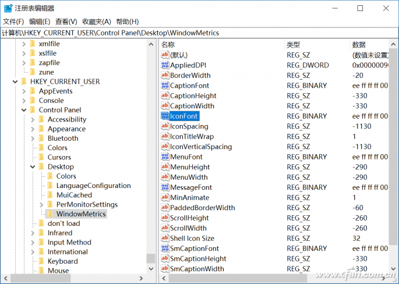Click the IconFont binary value icon

point(165,116)
